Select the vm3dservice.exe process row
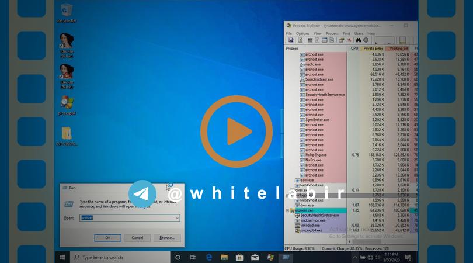 coord(351,220)
